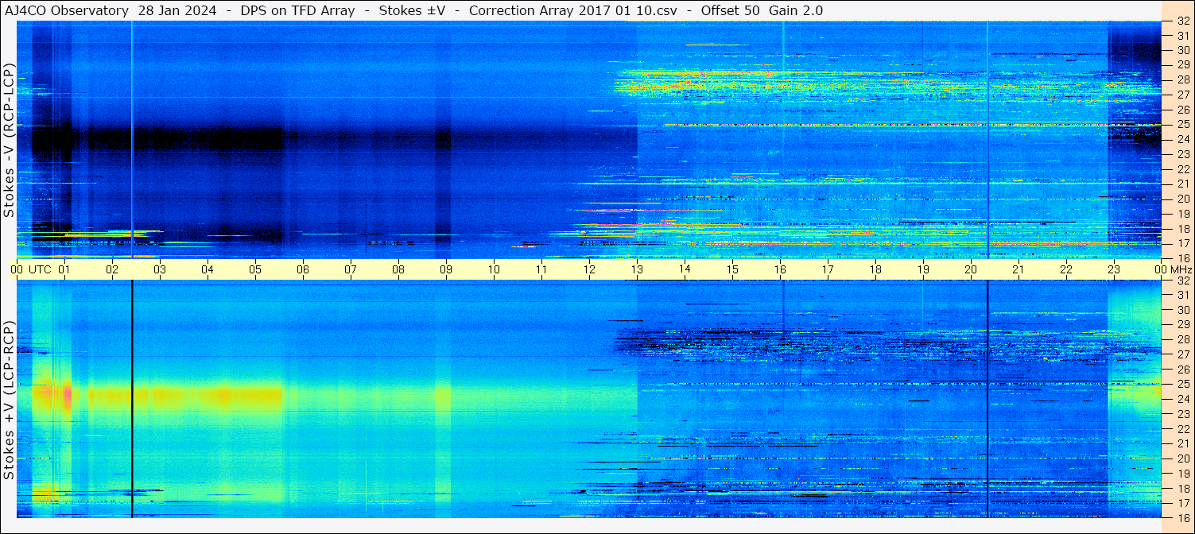Click the UTC label on the time axis
The image size is (1195, 534).
(x=40, y=269)
